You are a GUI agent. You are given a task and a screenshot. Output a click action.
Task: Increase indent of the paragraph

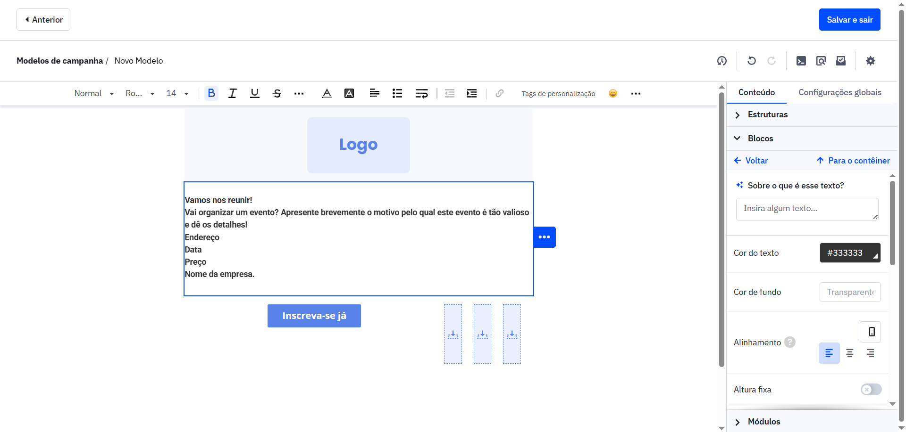(x=471, y=93)
